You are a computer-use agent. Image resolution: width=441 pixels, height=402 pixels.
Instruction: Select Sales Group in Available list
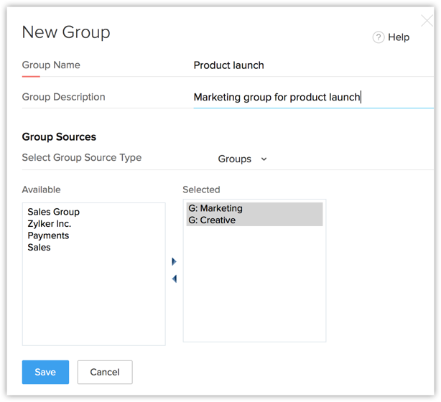[x=54, y=212]
